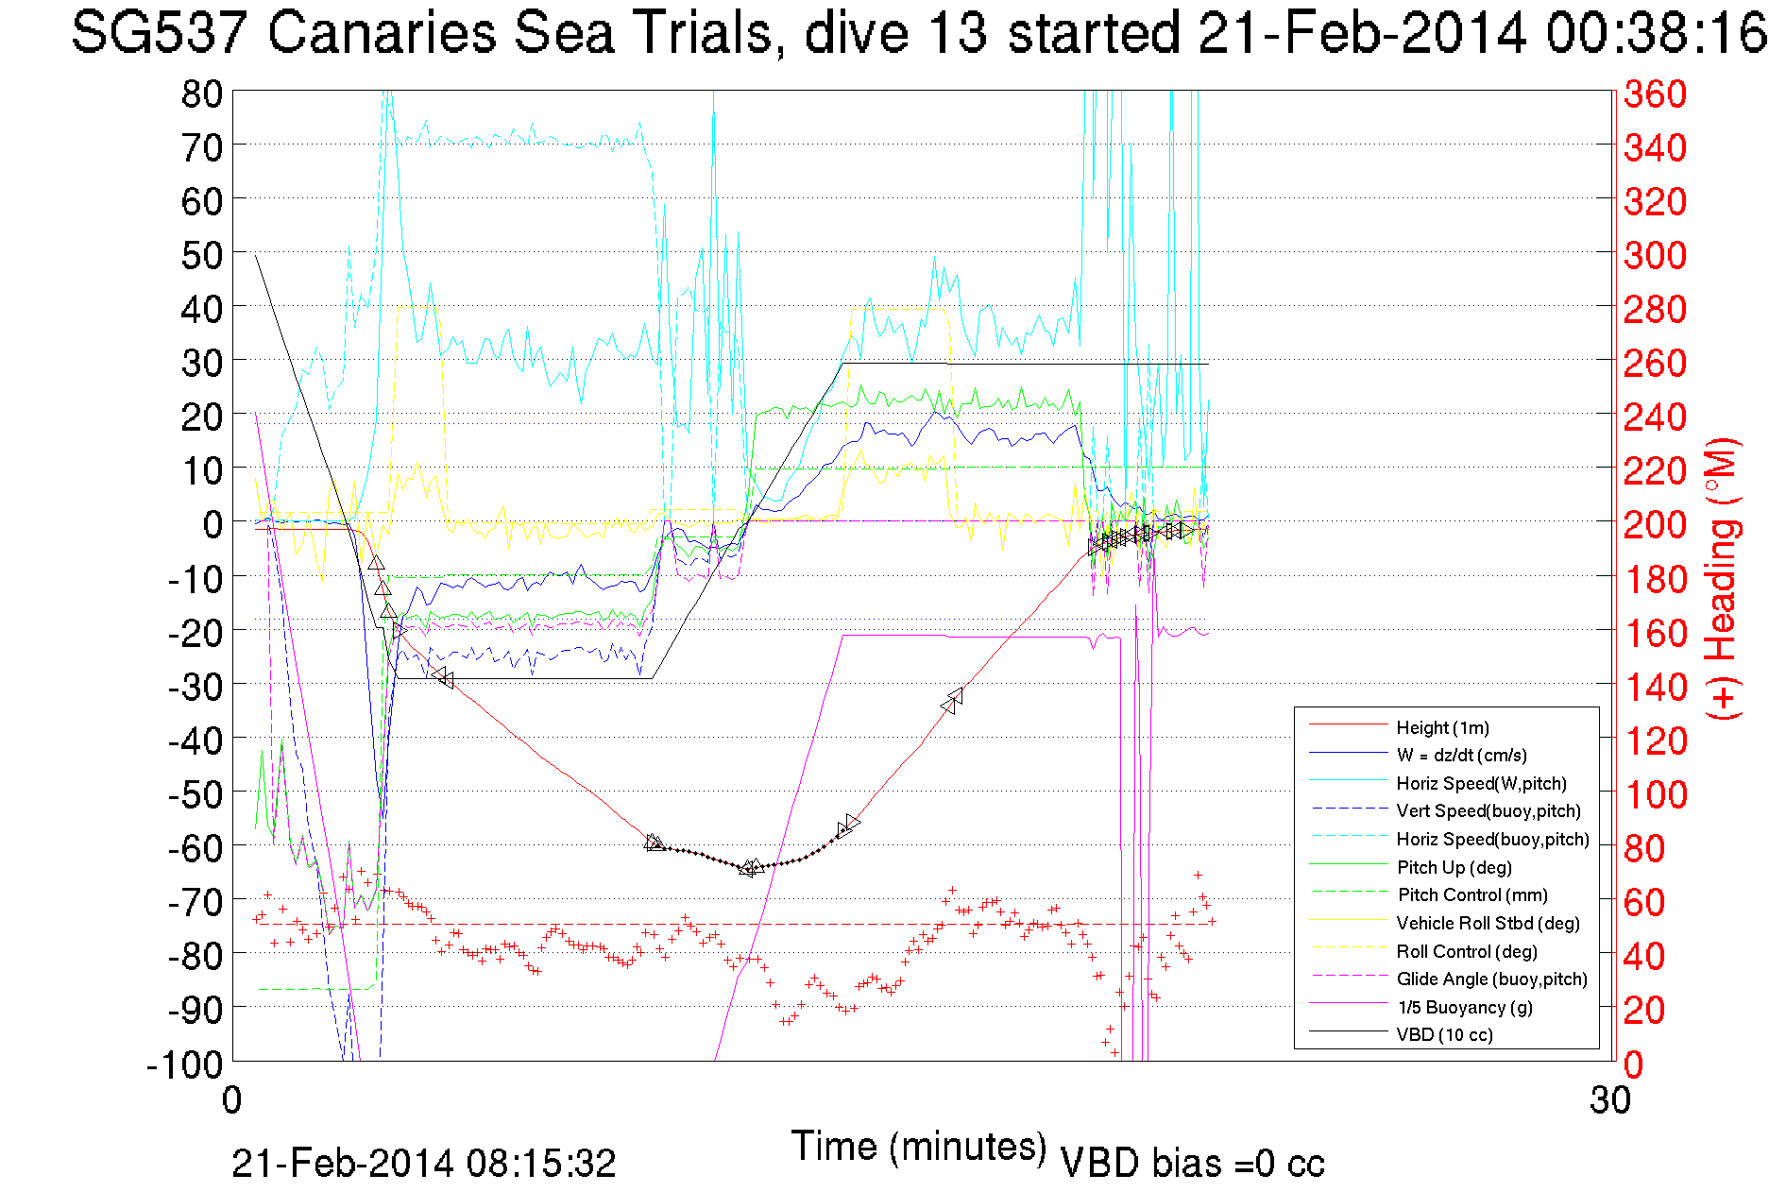This screenshot has height=1192, width=1786.
Task: Click the red heading tick '280'
Action: point(1655,309)
